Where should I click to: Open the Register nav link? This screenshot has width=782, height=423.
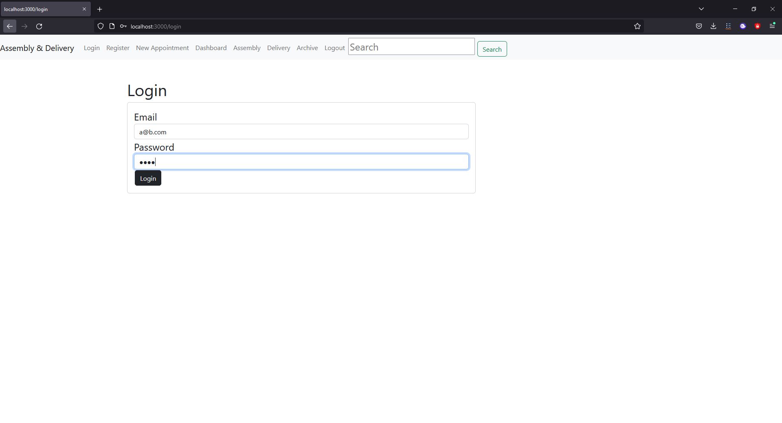click(118, 48)
